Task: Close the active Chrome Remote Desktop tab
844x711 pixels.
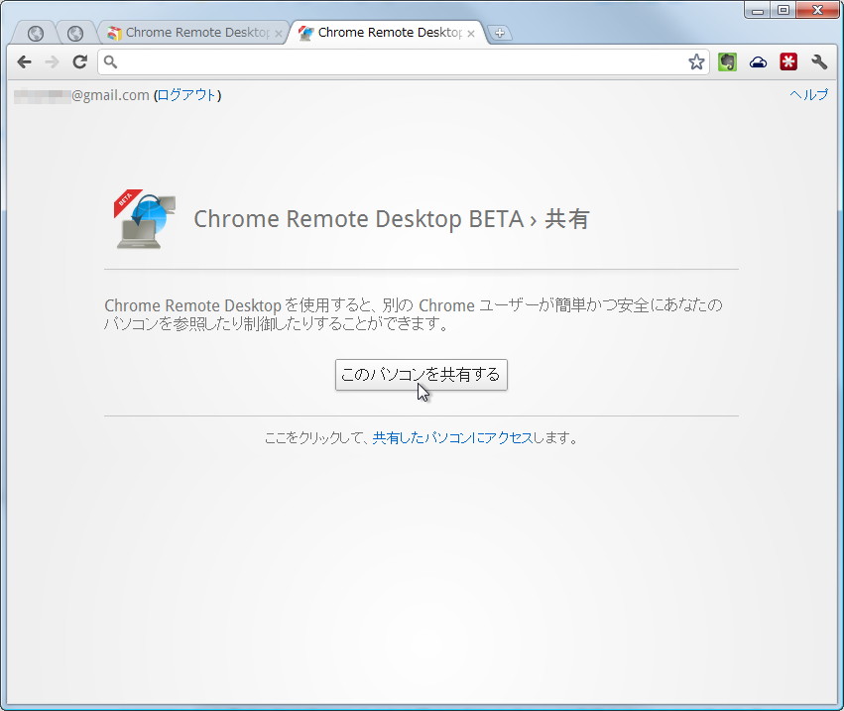Action: 471,34
